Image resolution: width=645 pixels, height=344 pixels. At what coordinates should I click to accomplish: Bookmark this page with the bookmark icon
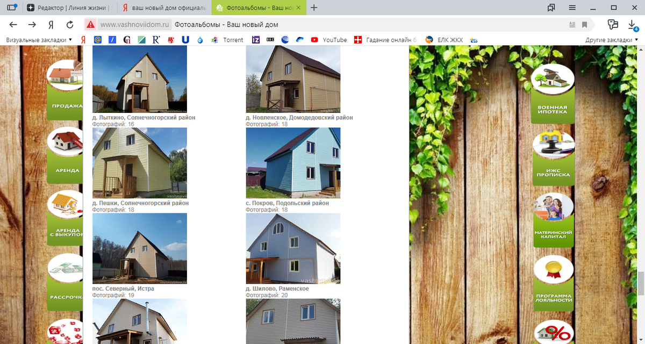pyautogui.click(x=585, y=25)
